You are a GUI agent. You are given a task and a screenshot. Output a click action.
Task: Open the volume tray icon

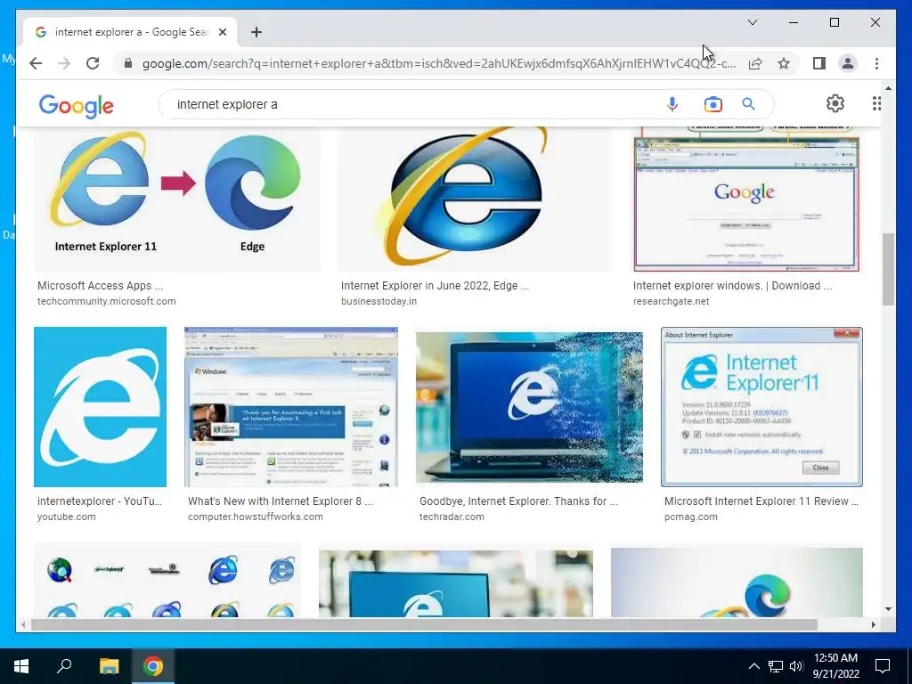coord(796,666)
